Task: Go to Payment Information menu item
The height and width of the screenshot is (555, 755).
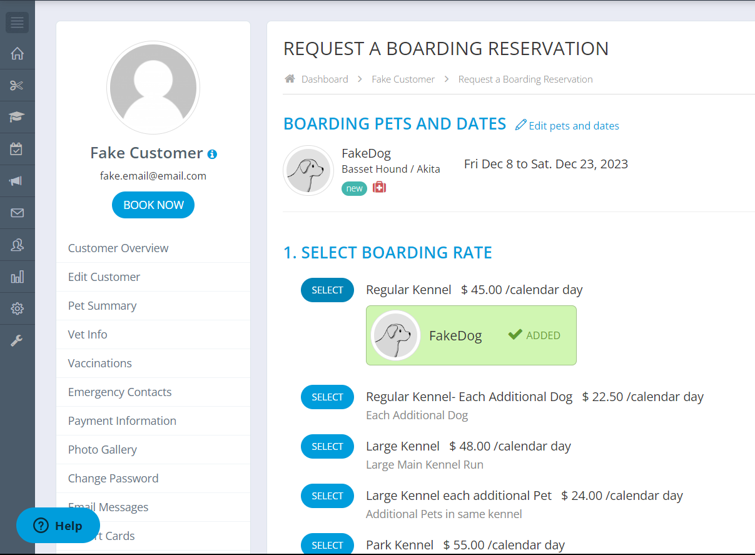Action: point(122,421)
